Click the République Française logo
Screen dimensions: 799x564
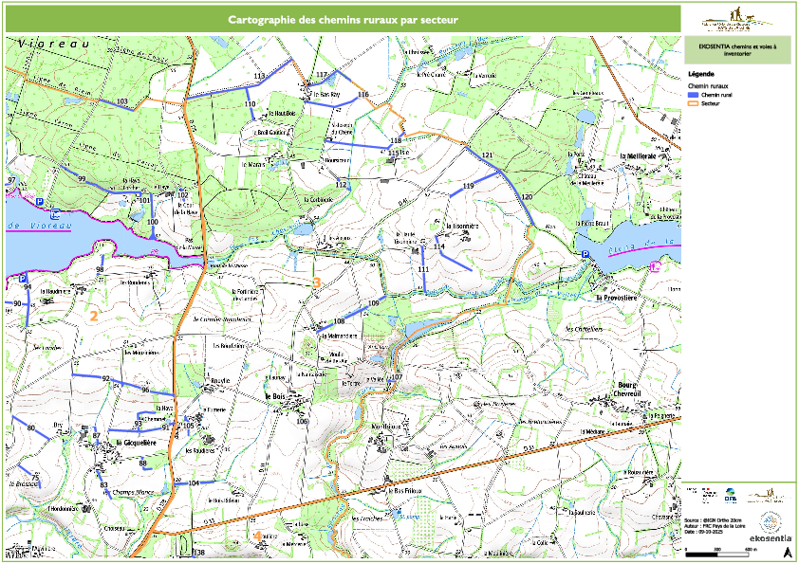[707, 495]
